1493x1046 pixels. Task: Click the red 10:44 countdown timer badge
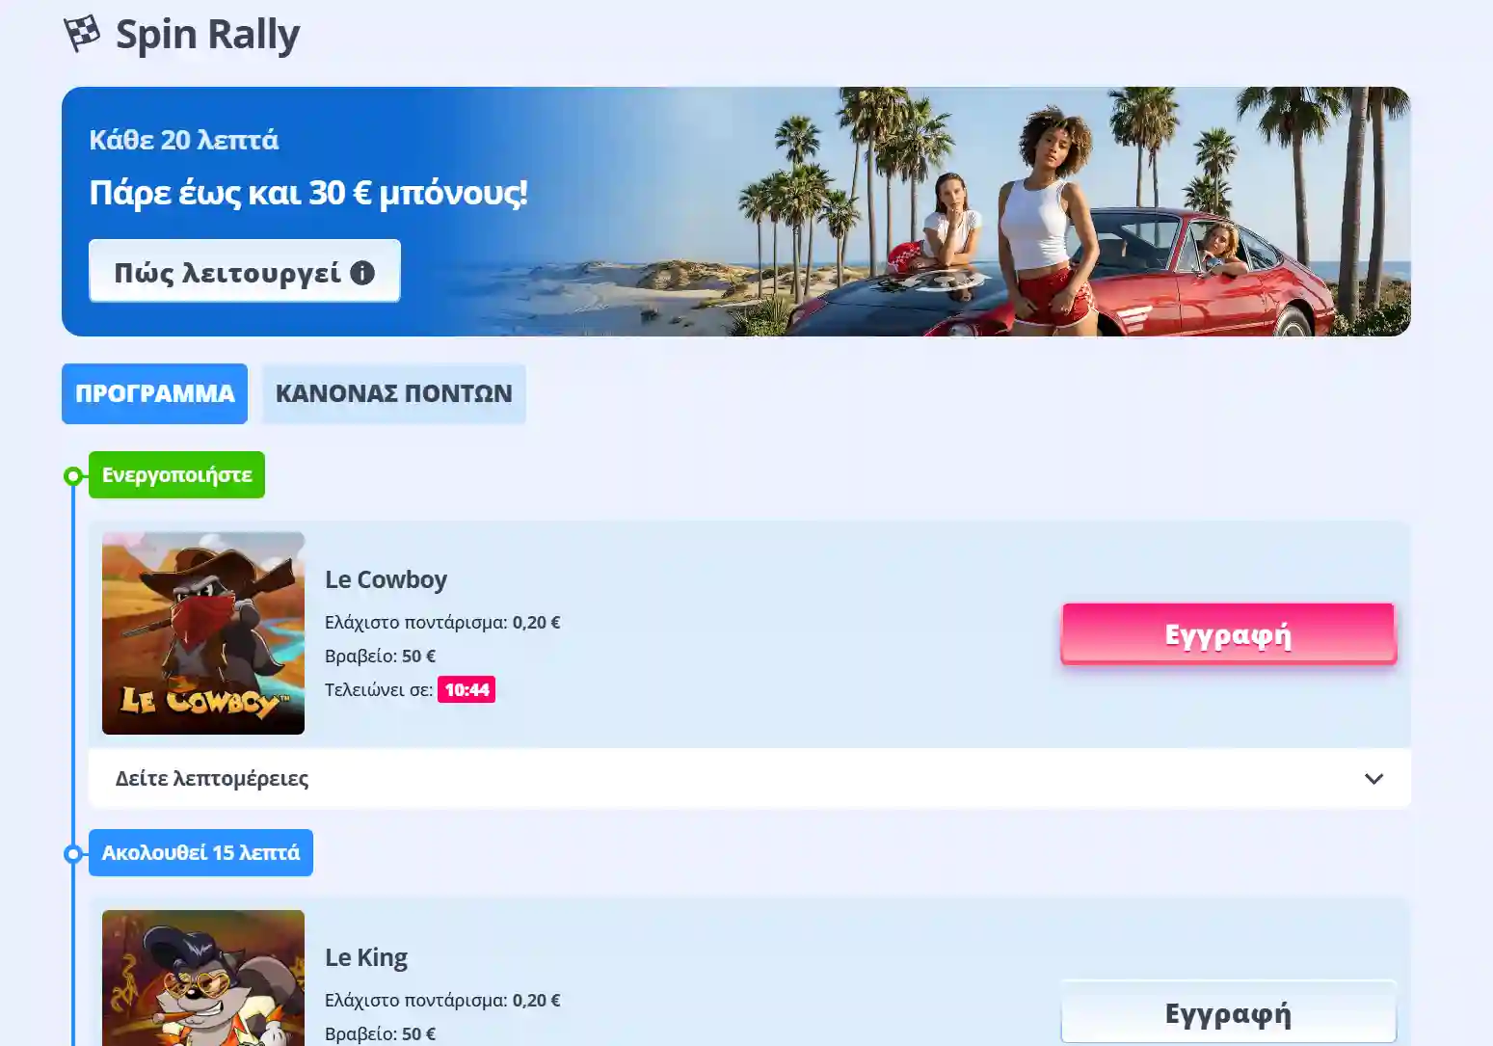click(x=467, y=689)
